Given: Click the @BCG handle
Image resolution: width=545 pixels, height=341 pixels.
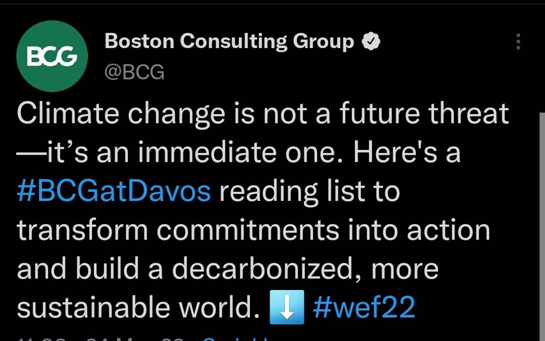Looking at the screenshot, I should pos(134,72).
